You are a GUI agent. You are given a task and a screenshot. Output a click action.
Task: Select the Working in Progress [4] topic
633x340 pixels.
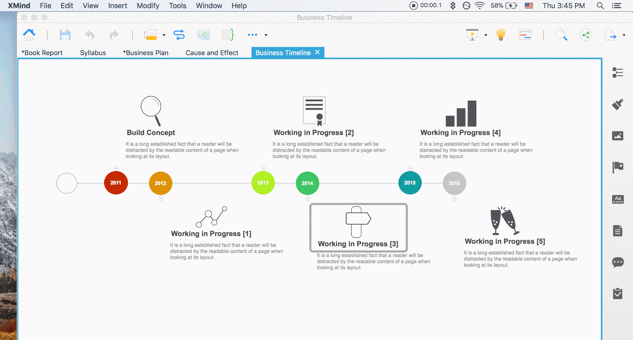[x=461, y=133]
